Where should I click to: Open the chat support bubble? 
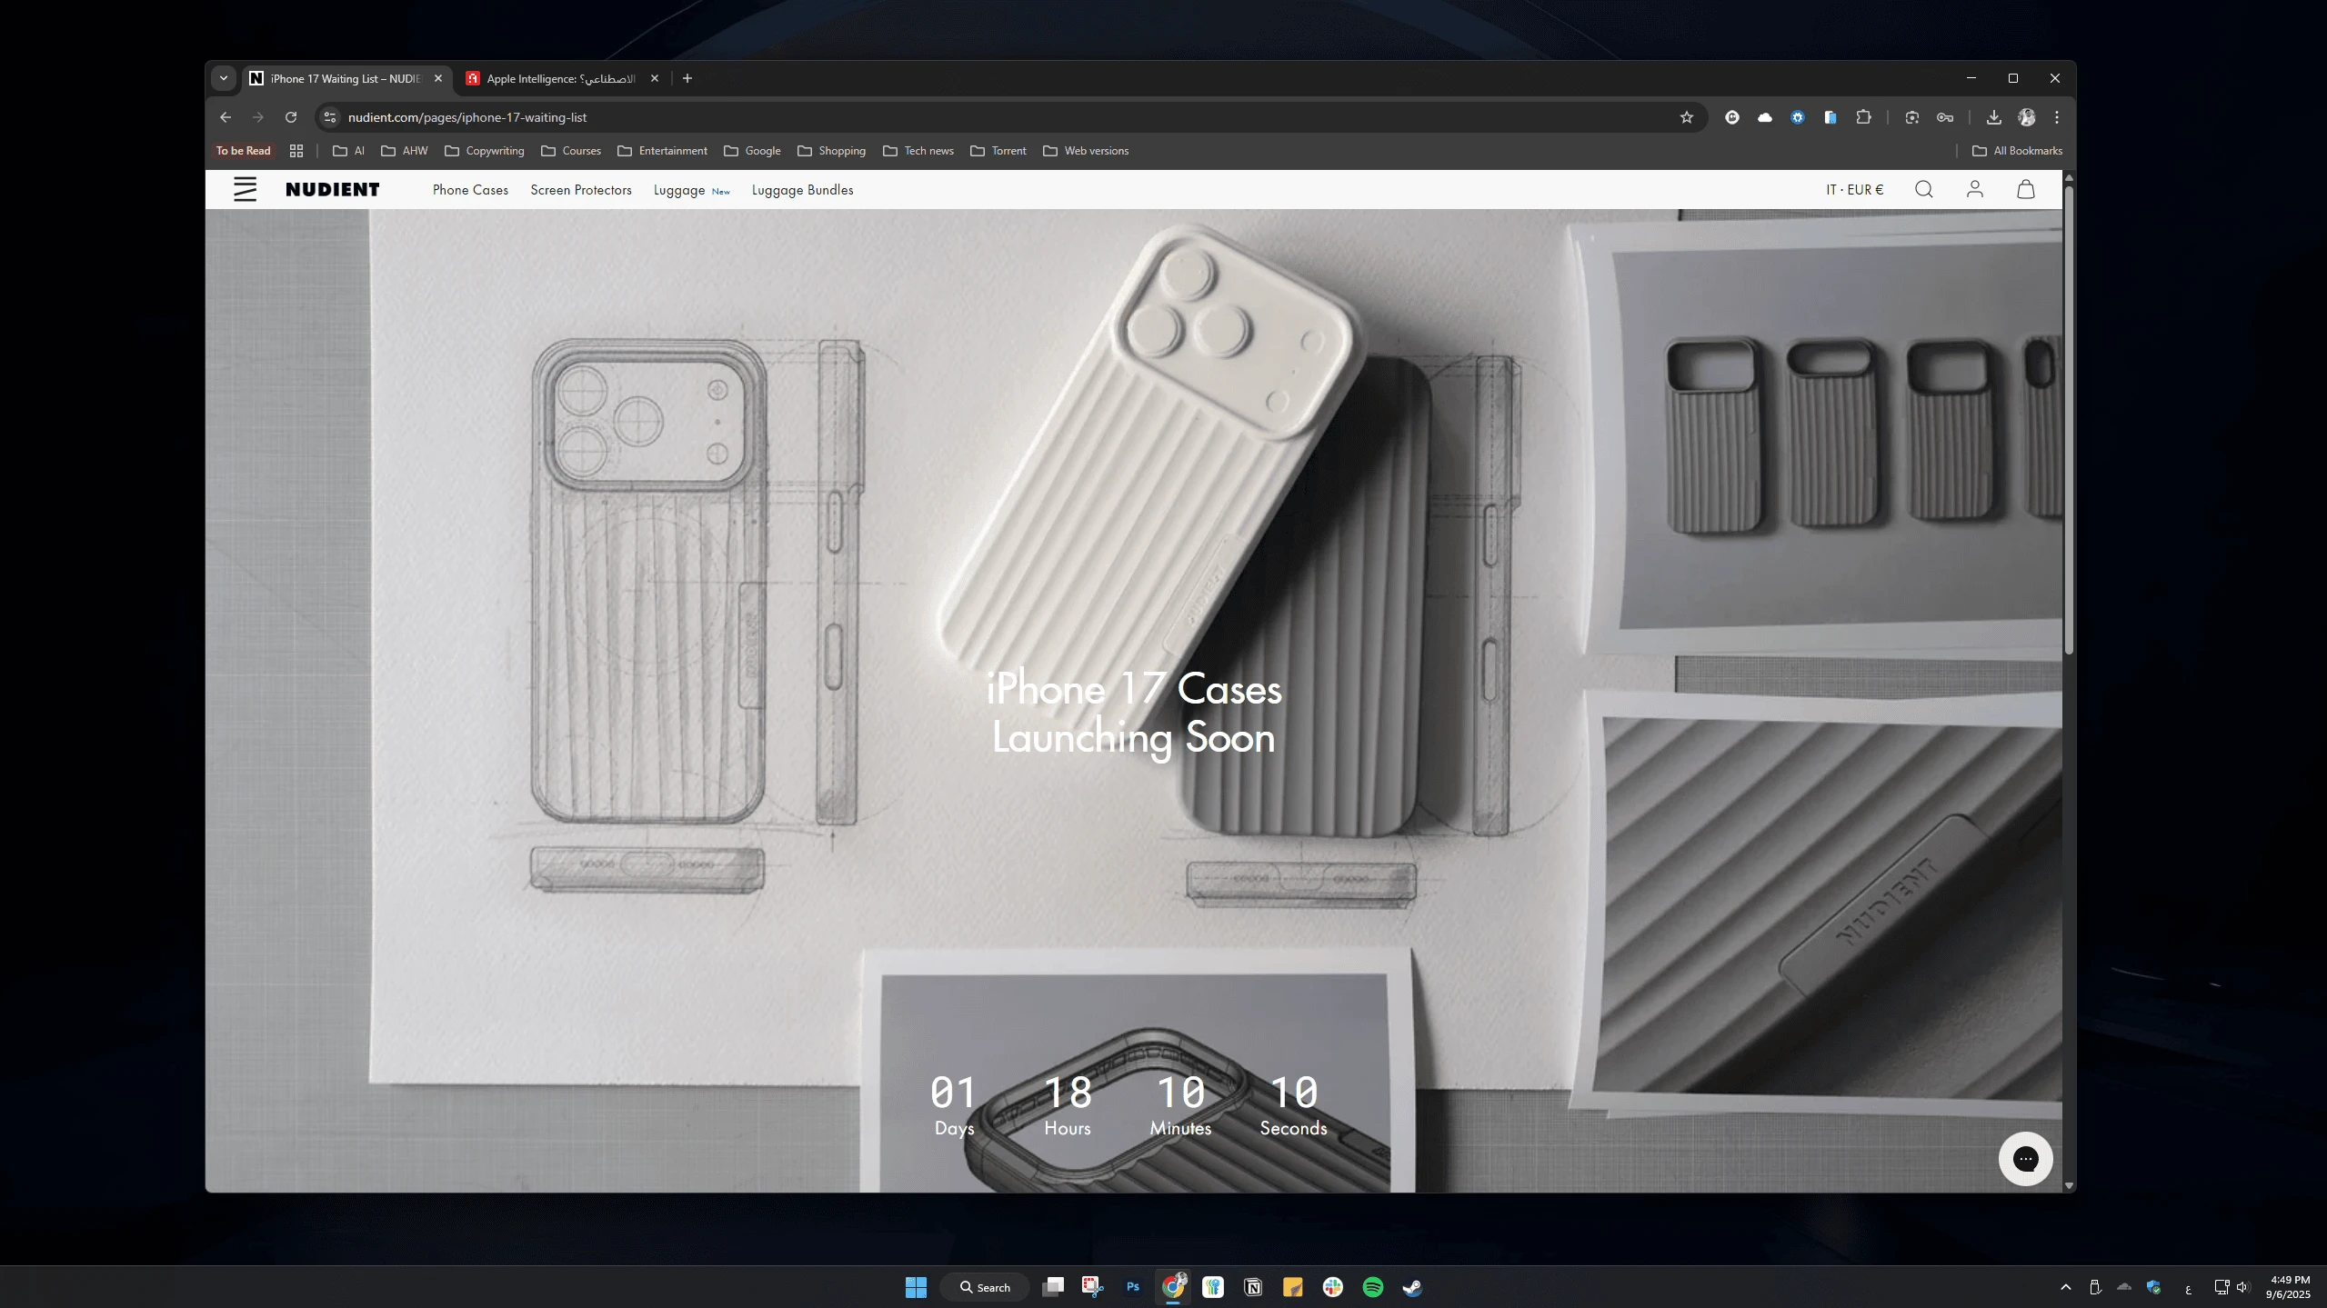pyautogui.click(x=2025, y=1158)
